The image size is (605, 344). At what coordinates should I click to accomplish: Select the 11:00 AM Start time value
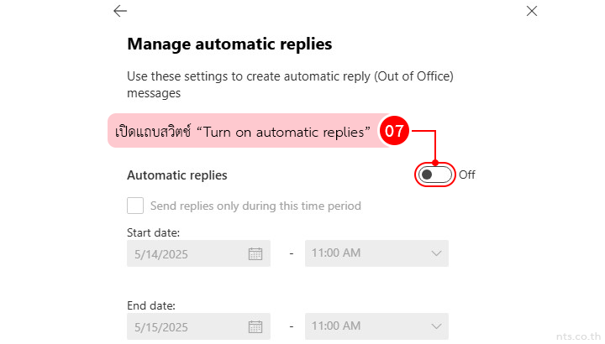click(x=337, y=253)
